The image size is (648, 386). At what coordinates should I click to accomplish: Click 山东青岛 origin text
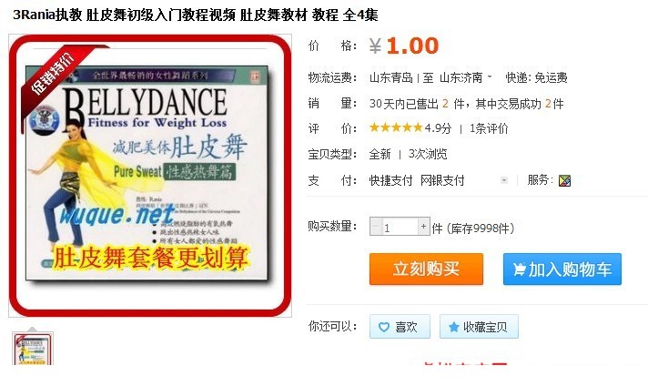[x=391, y=77]
